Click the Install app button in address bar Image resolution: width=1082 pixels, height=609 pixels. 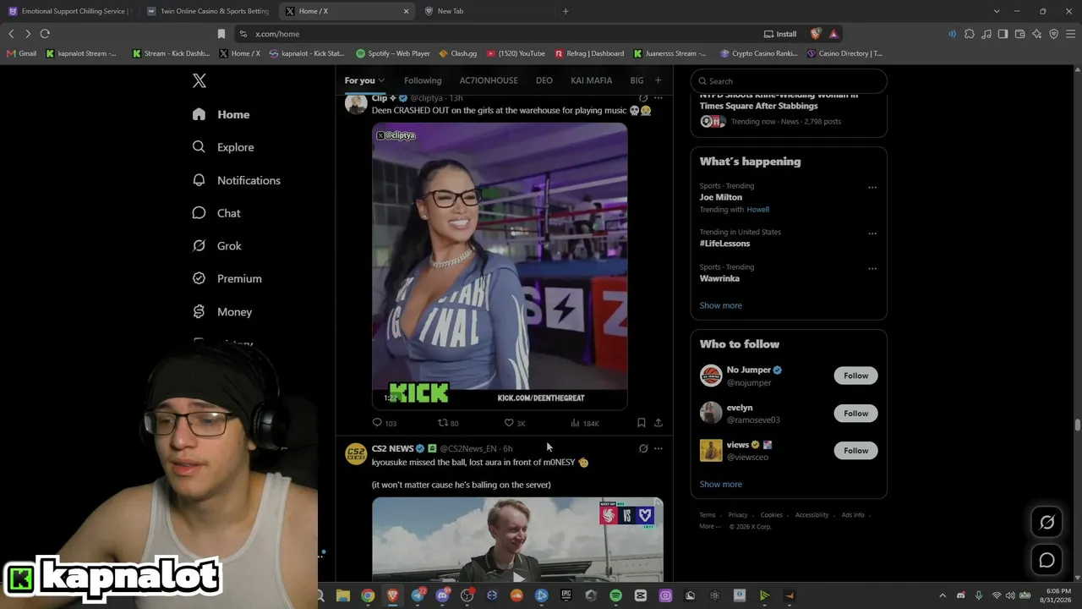(x=780, y=34)
